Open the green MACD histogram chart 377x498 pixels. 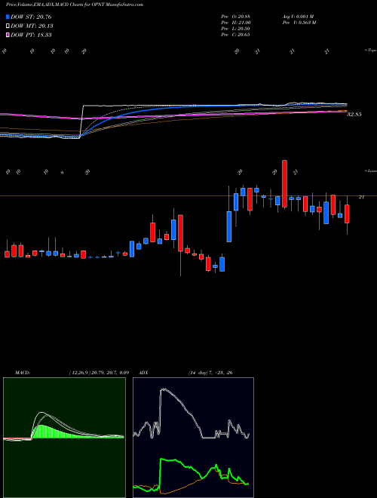(x=64, y=438)
